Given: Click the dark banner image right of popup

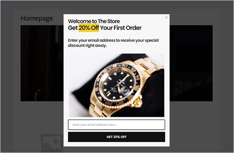Looking at the screenshot, I should [x=191, y=63].
